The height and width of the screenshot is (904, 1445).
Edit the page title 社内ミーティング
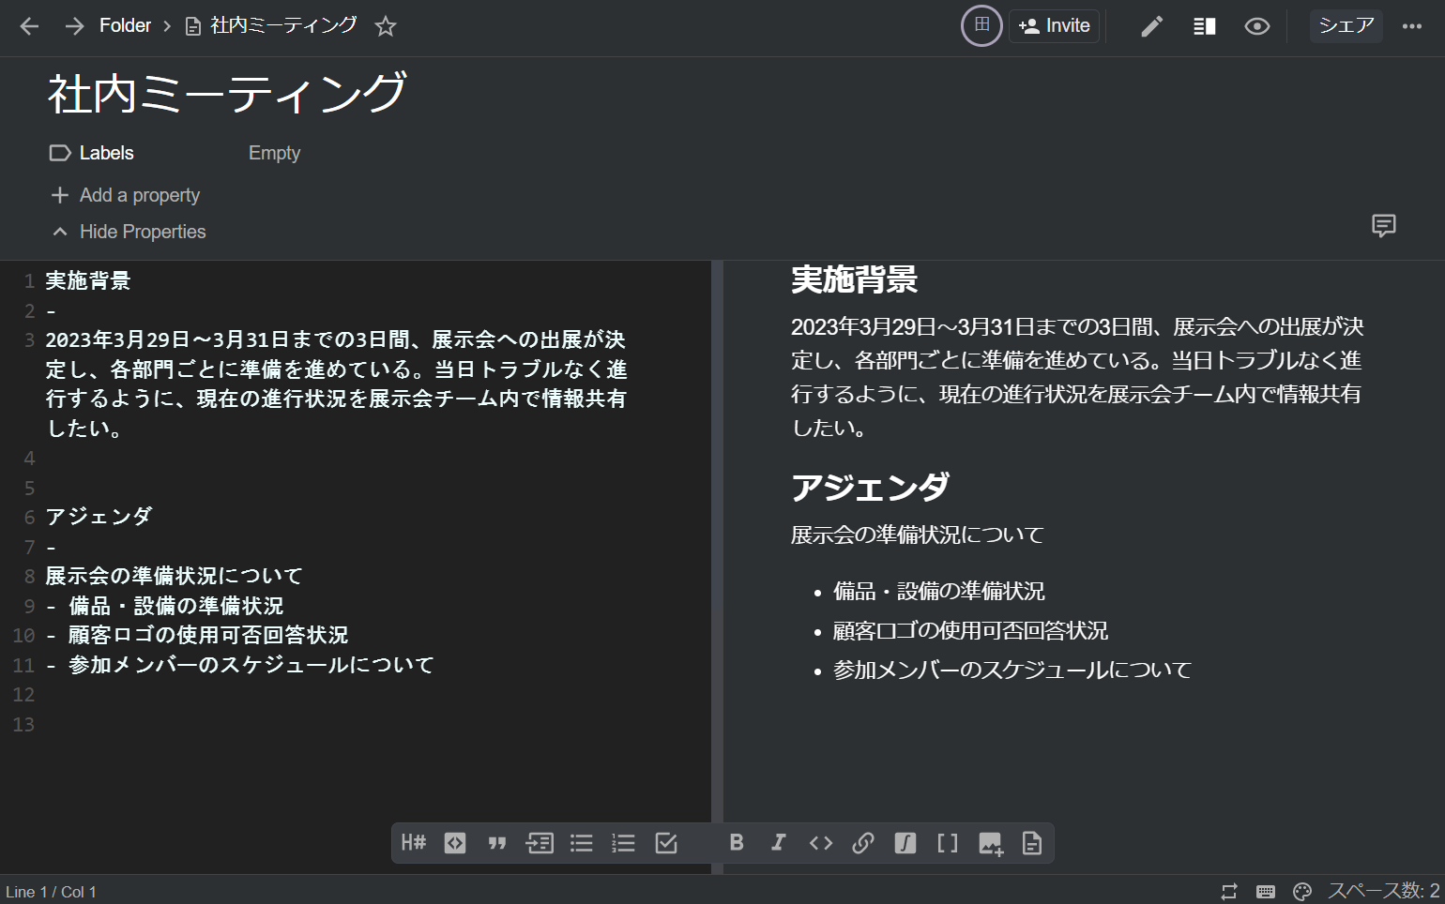click(x=226, y=94)
